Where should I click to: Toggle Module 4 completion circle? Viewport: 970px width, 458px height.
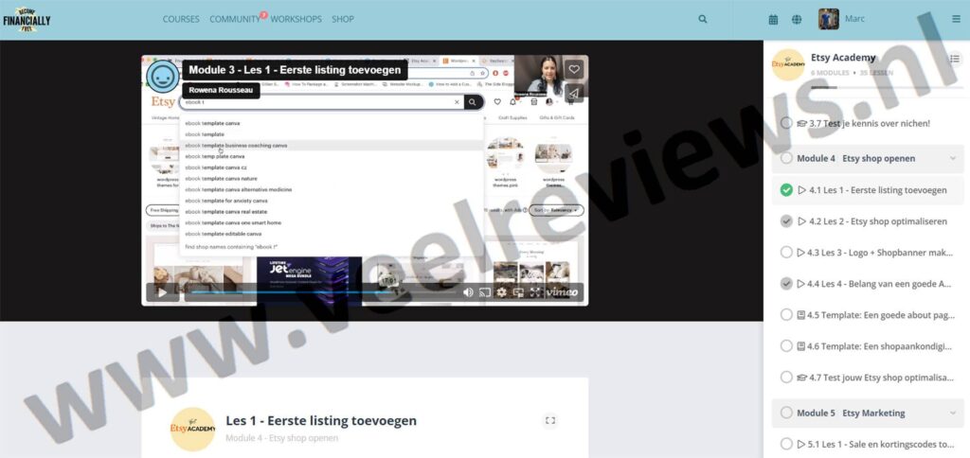tap(786, 158)
